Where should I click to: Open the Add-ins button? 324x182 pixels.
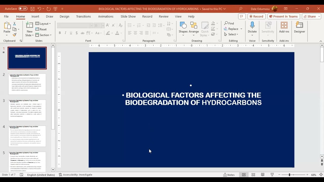point(284,27)
